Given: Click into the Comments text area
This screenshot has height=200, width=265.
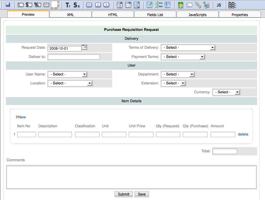Looking at the screenshot, I should [x=131, y=177].
